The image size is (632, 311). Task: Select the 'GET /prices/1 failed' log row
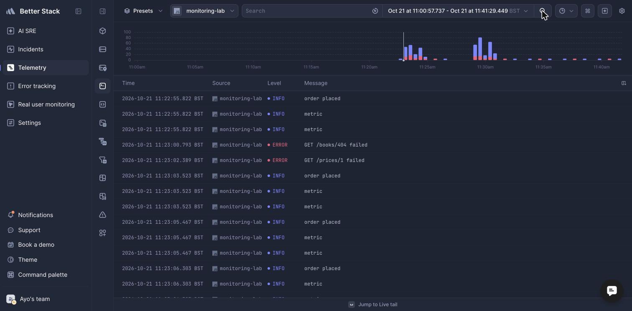click(373, 160)
